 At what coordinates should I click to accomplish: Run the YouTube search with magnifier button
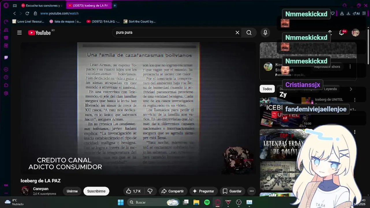(x=249, y=33)
